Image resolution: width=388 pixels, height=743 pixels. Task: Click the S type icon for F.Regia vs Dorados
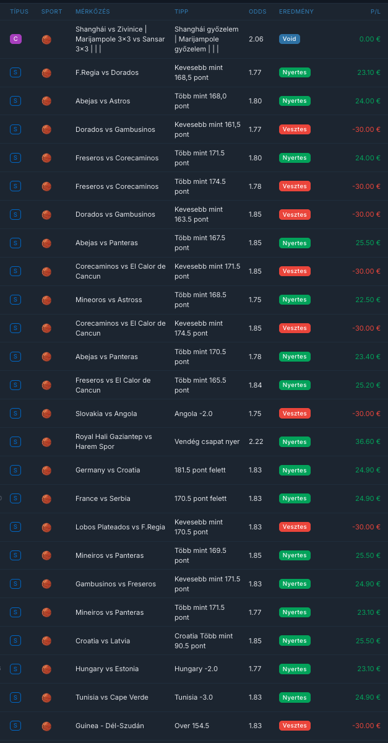[15, 72]
